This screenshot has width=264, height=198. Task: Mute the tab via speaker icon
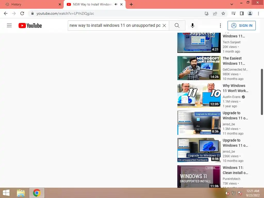tap(116, 4)
